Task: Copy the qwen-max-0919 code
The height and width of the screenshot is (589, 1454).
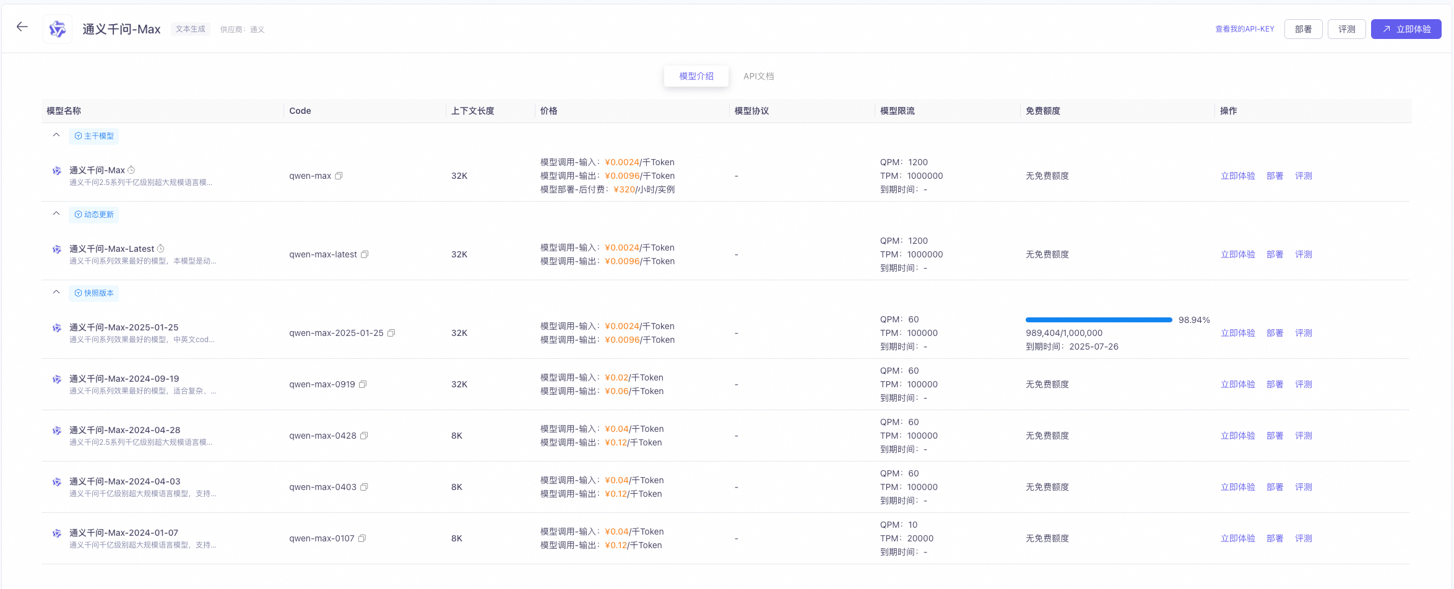Action: click(x=363, y=384)
